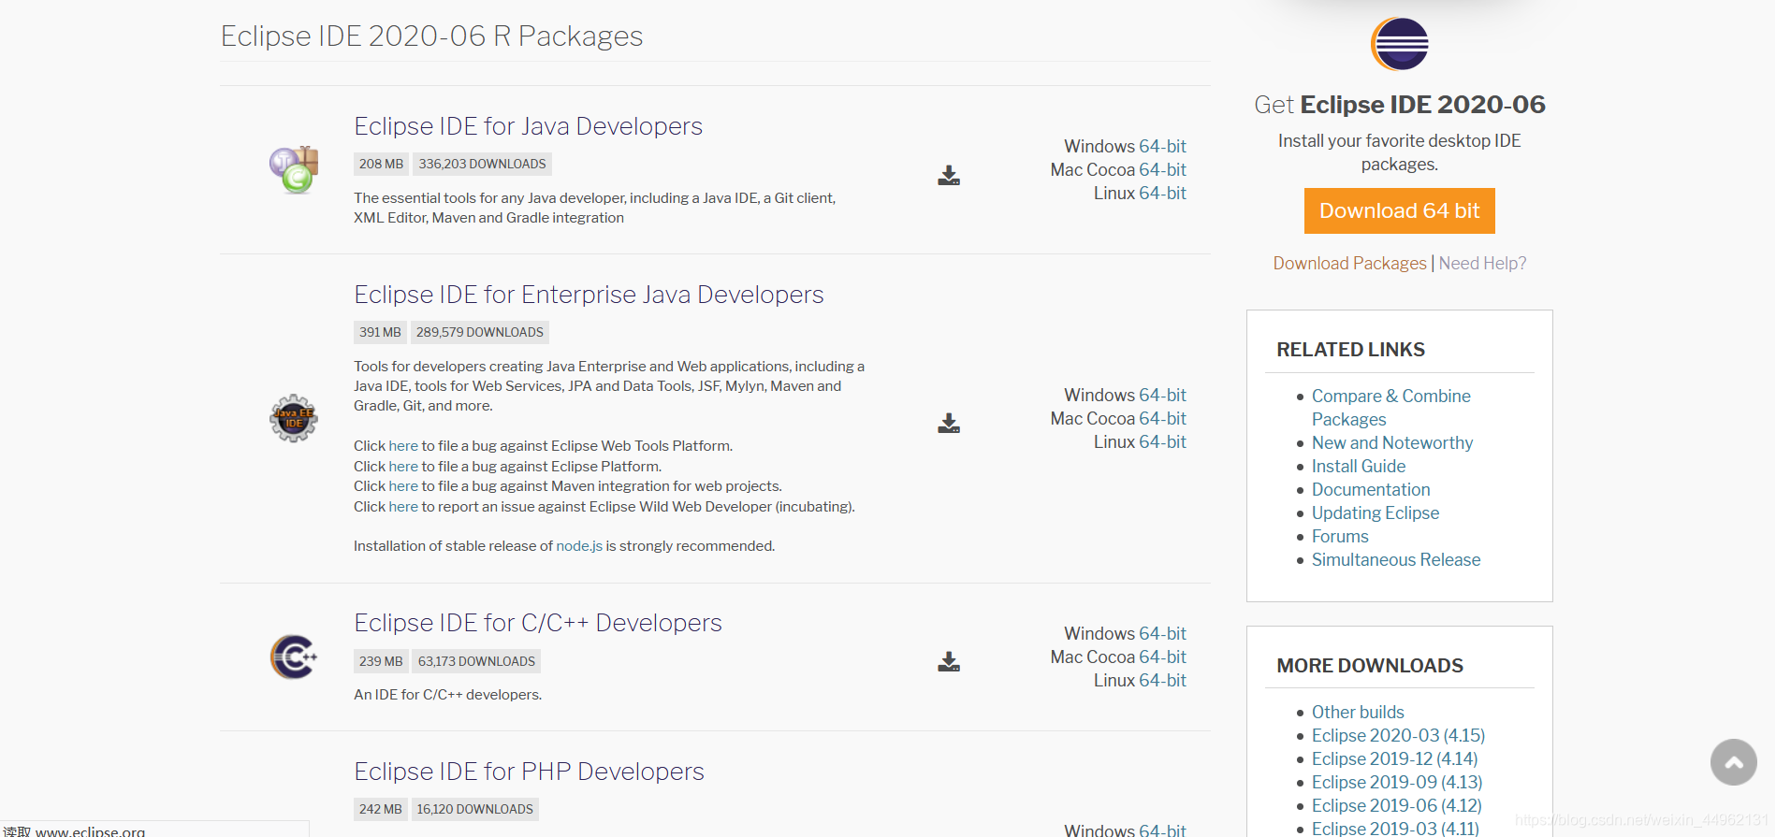Image resolution: width=1776 pixels, height=837 pixels.
Task: Click the 239 MB size badge
Action: [381, 661]
